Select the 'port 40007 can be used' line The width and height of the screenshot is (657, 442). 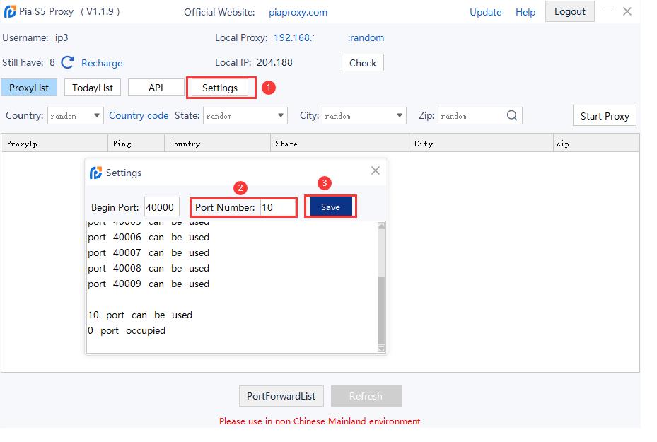tap(149, 252)
